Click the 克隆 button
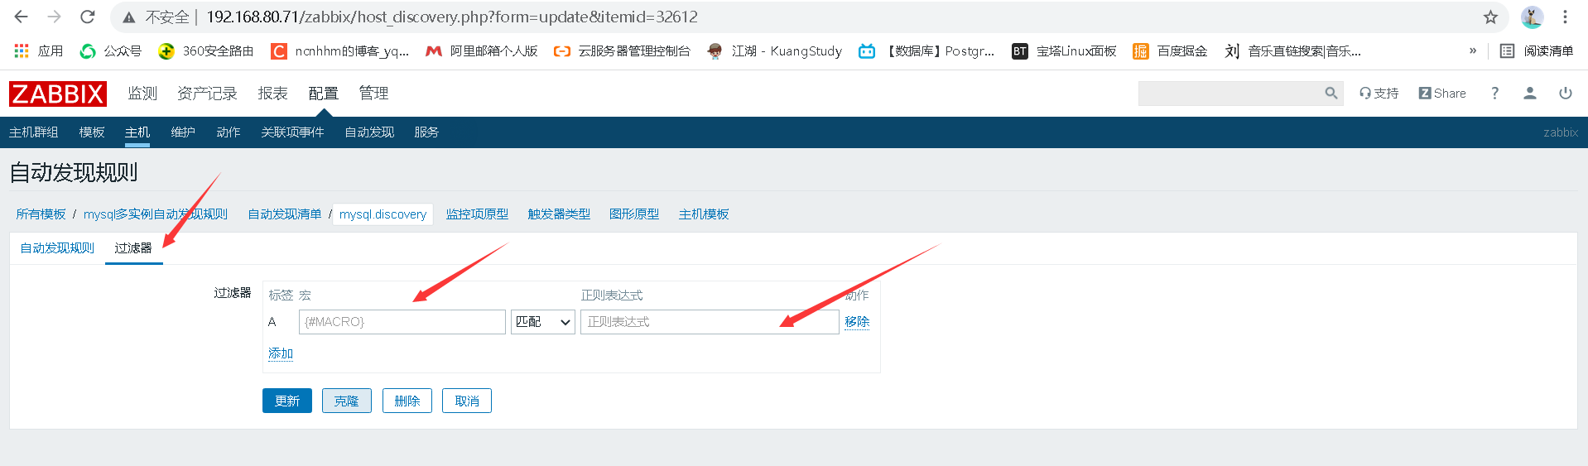1588x466 pixels. (347, 401)
